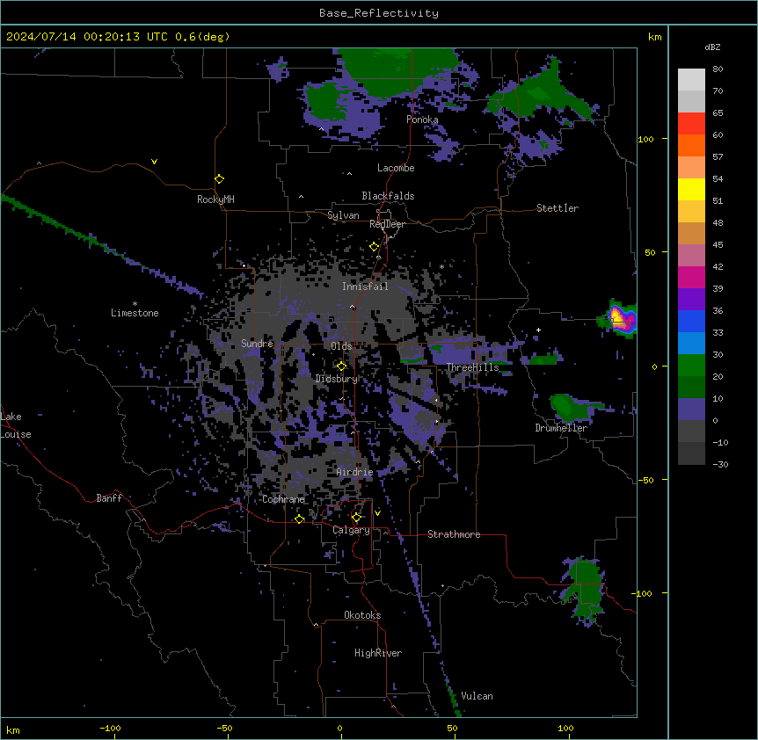Click the Base_Reflectivity title

tap(379, 13)
